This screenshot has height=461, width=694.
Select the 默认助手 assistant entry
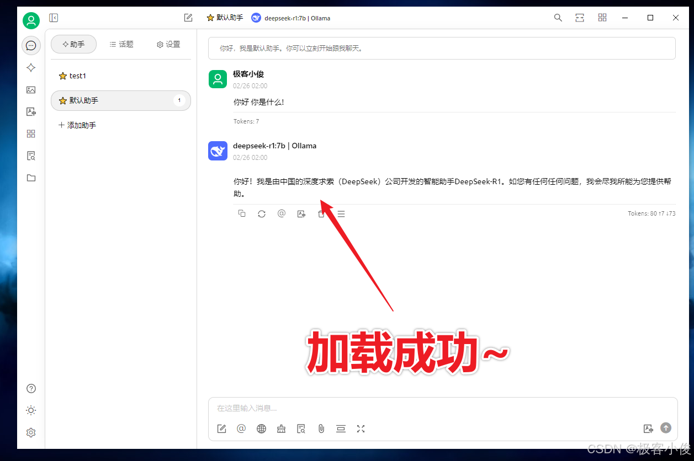click(x=121, y=100)
